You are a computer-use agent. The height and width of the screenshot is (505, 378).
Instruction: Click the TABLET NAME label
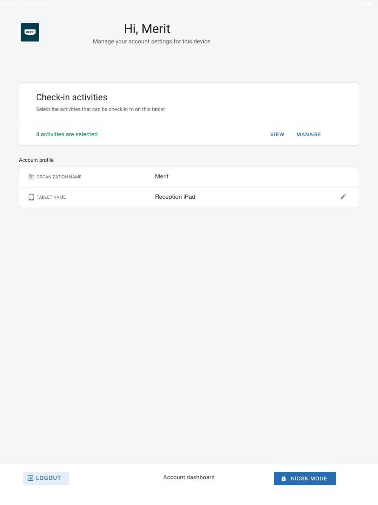click(x=51, y=197)
